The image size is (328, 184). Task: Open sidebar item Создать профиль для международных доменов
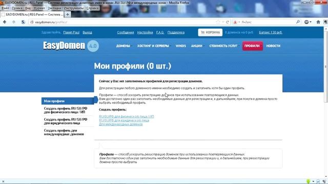64,132
